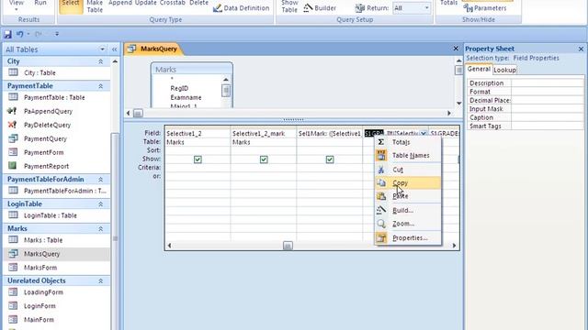Click the Append query type button
This screenshot has width=588, height=330.
pyautogui.click(x=120, y=3)
